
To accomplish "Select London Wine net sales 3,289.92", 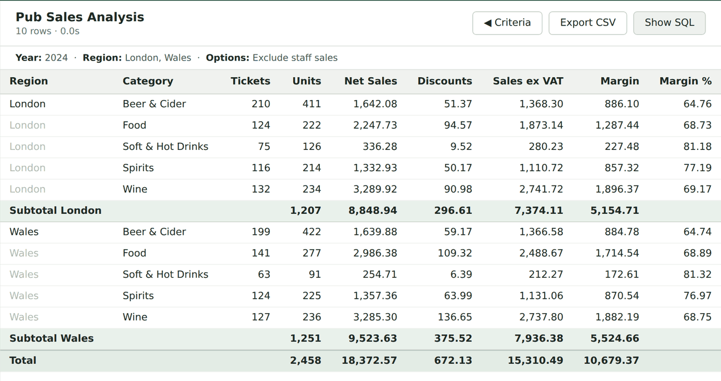I will [x=375, y=189].
